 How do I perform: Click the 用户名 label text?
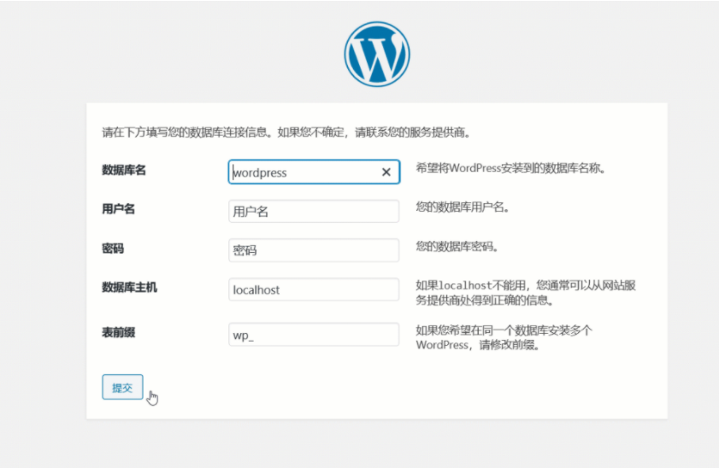click(118, 209)
